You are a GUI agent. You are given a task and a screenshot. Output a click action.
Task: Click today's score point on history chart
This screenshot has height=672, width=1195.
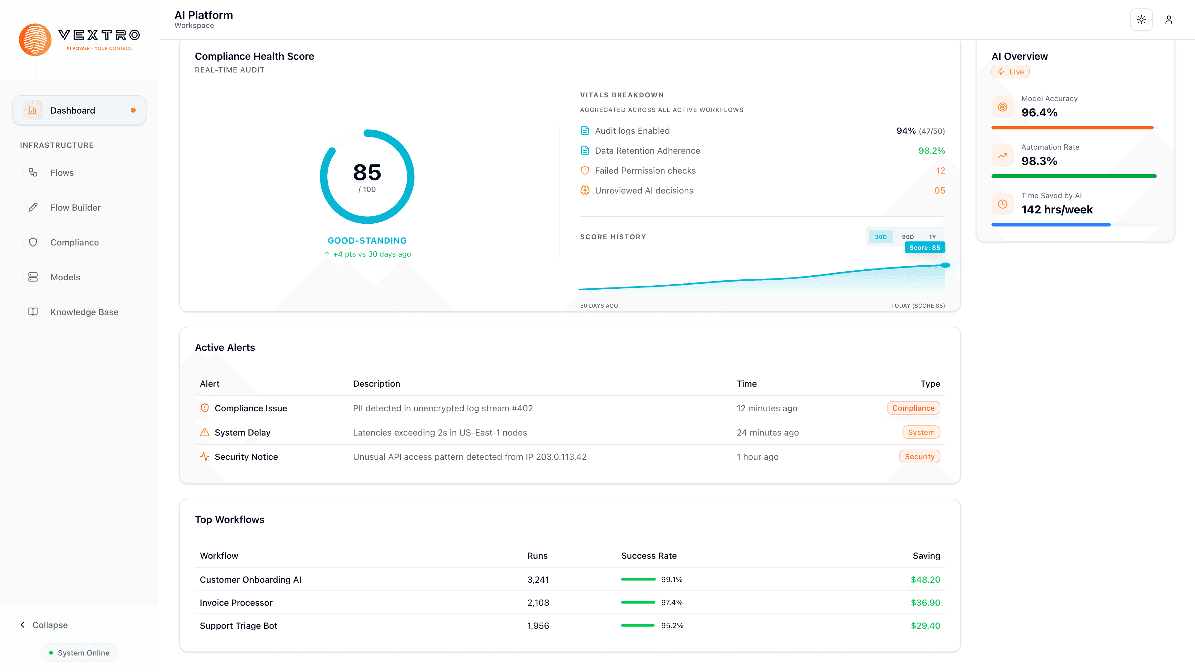click(x=945, y=265)
